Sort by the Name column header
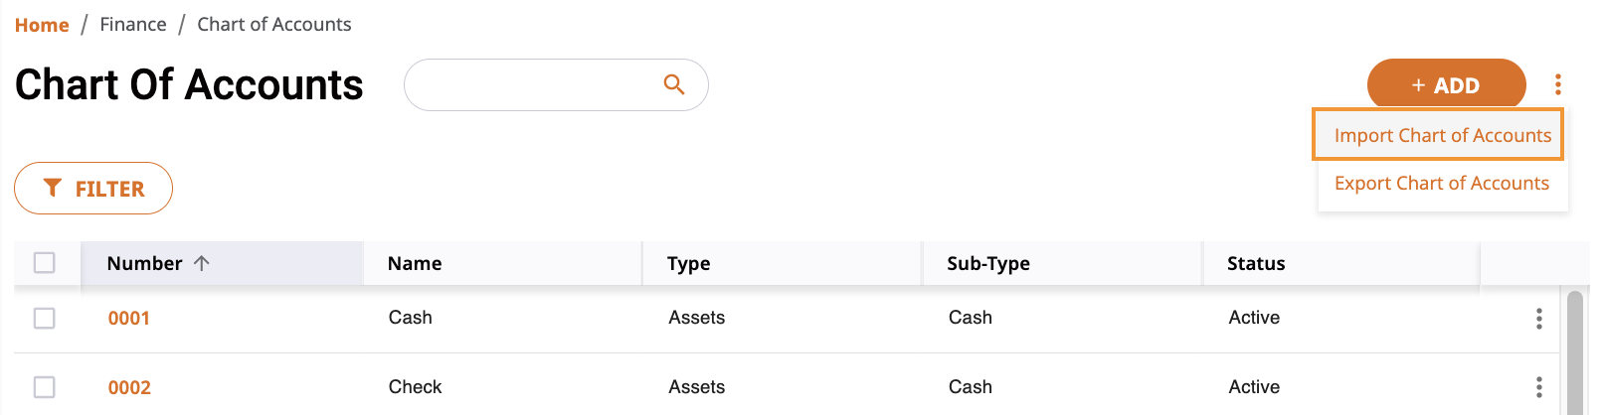Image resolution: width=1603 pixels, height=415 pixels. coord(415,263)
